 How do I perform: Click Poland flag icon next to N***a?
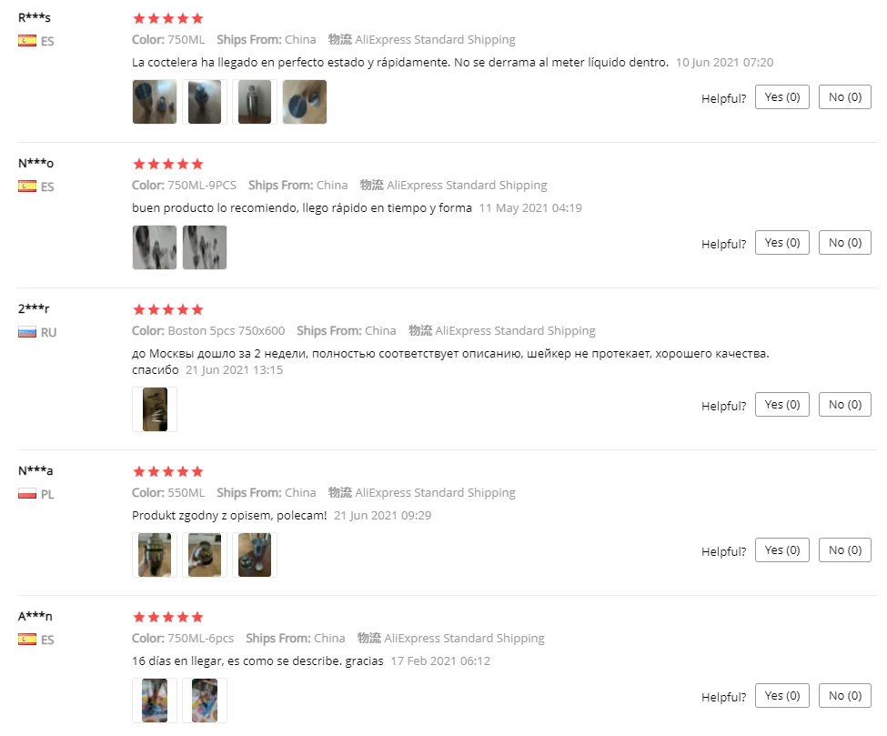27,494
